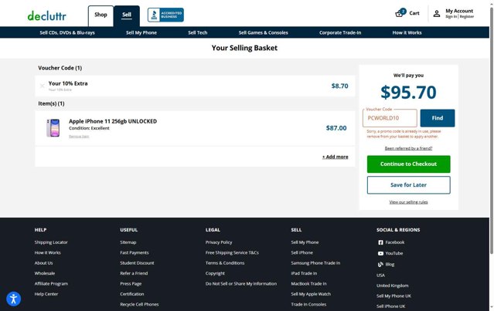This screenshot has width=494, height=311.
Task: Open Student Discount footer link
Action: 137,263
